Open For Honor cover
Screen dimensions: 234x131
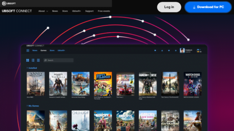[x=170, y=121]
